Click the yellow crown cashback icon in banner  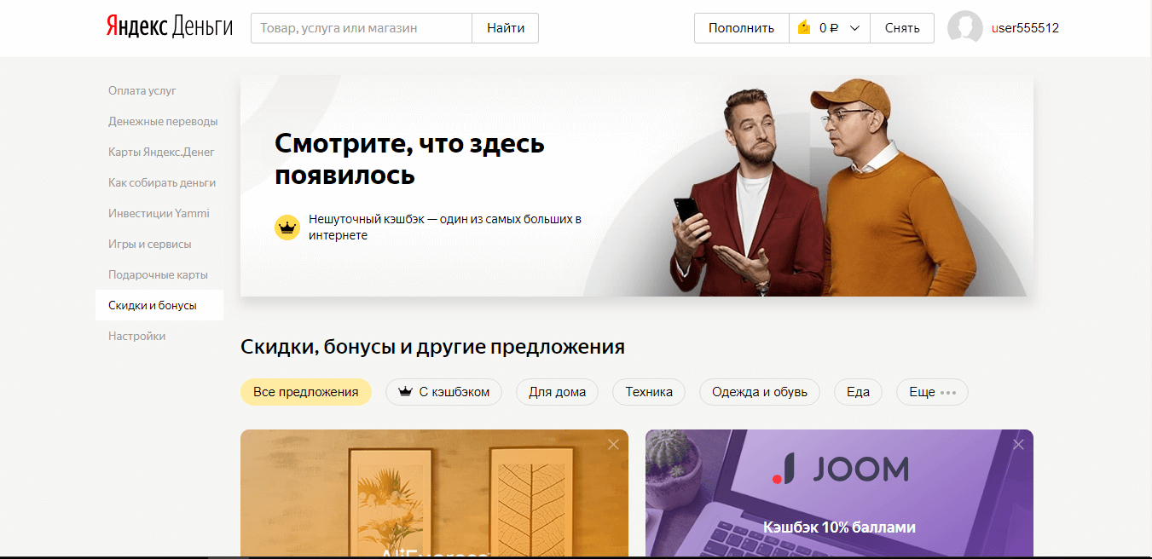(287, 228)
